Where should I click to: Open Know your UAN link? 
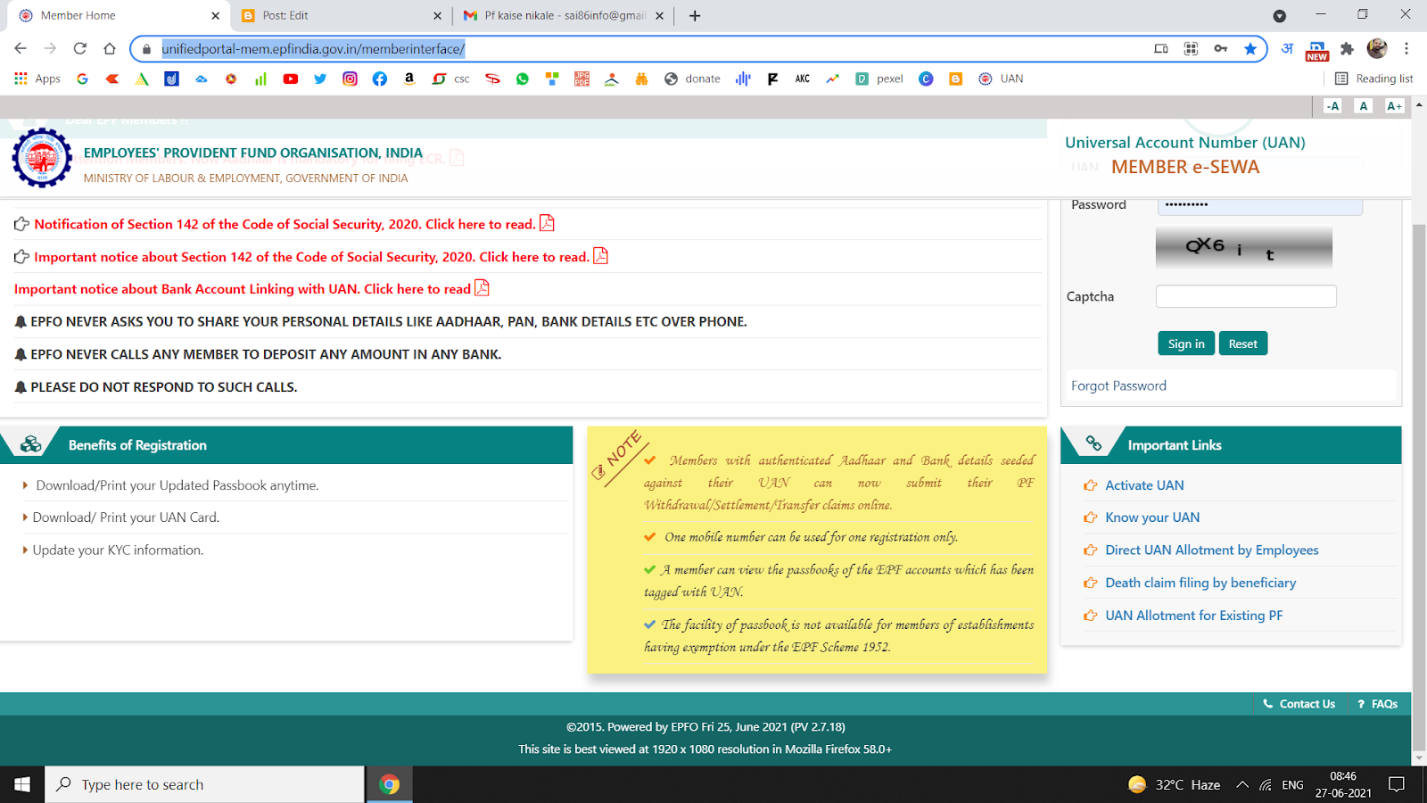tap(1152, 517)
